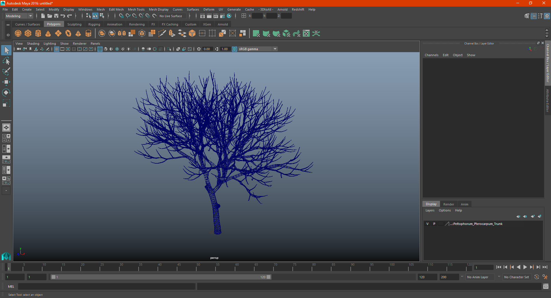
Task: Click the layer color swatch of Peltophorum layer
Action: 447,224
